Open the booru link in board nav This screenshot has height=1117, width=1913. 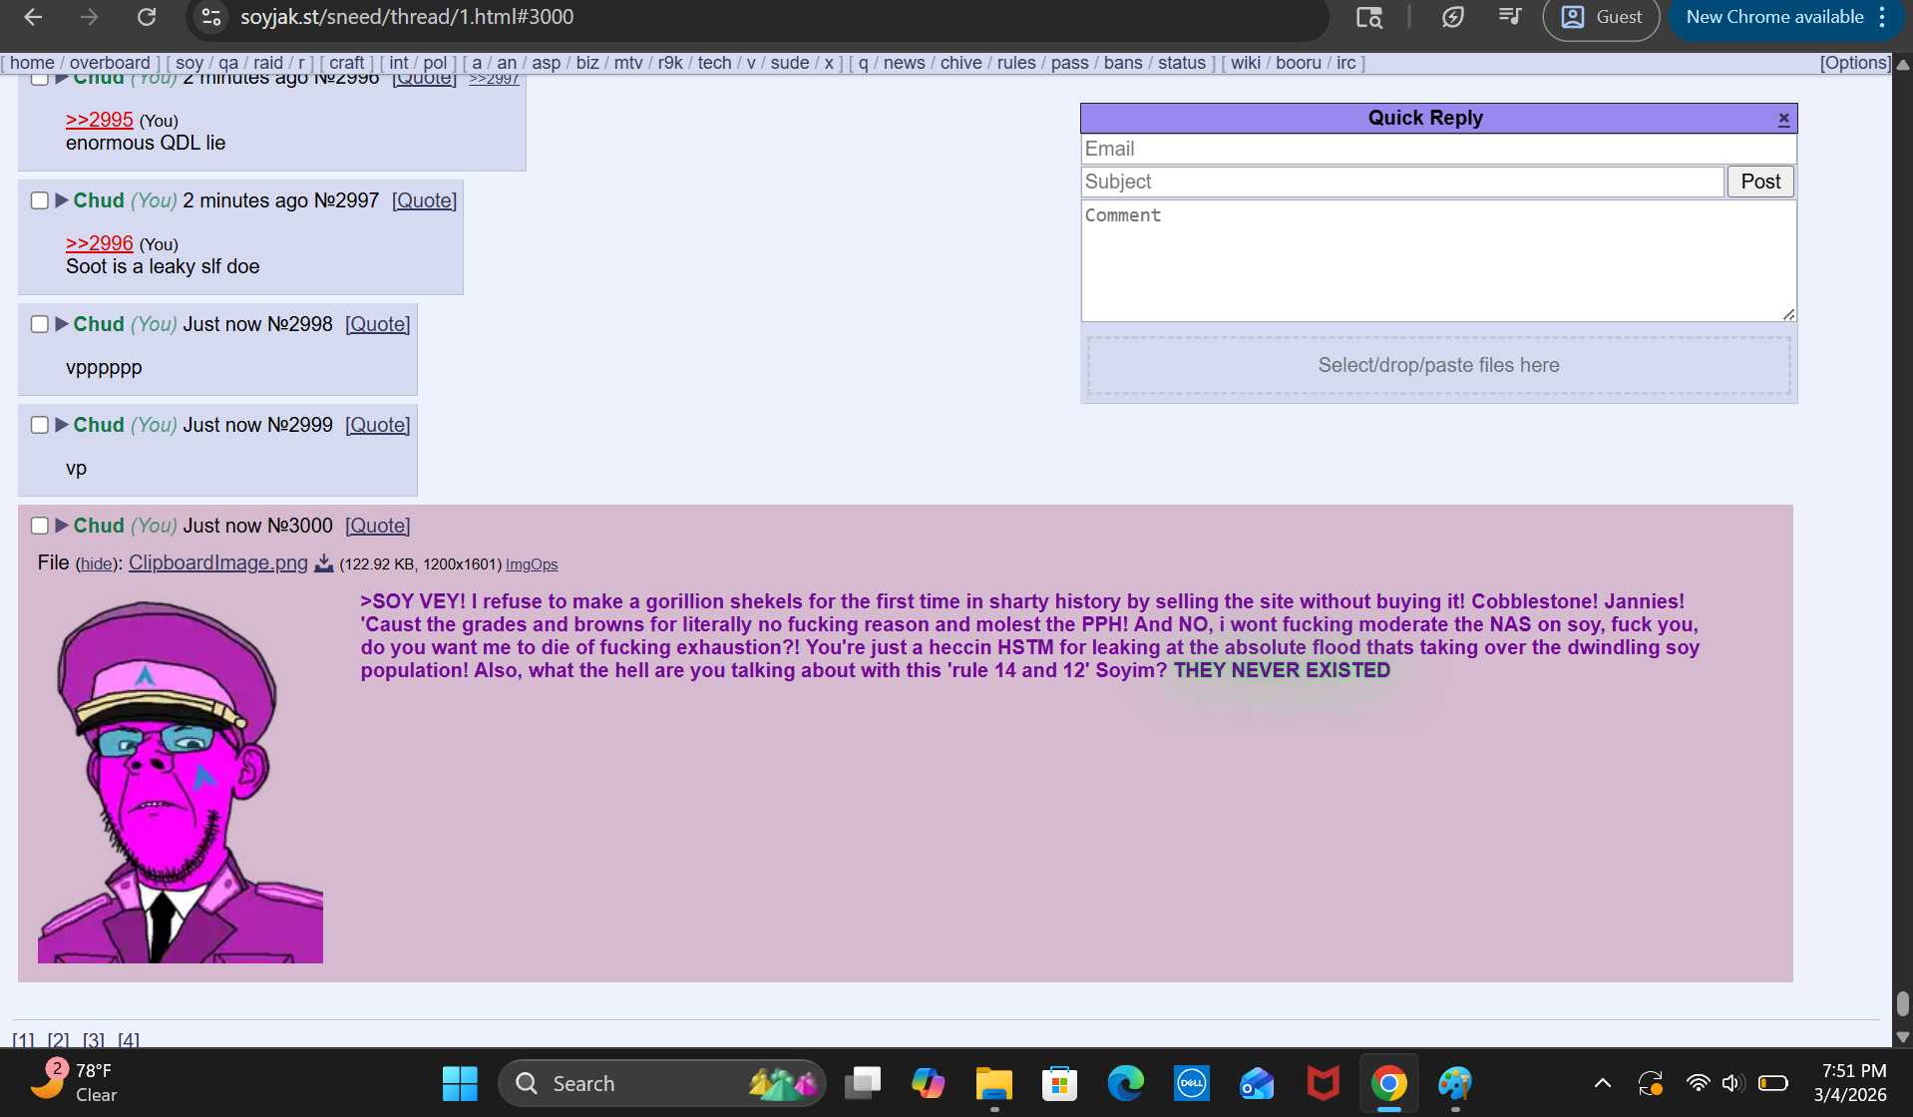(x=1299, y=63)
